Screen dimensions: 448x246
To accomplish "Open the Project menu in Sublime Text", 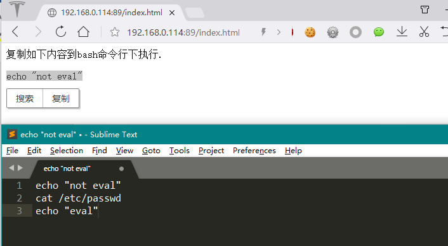I will (x=211, y=151).
